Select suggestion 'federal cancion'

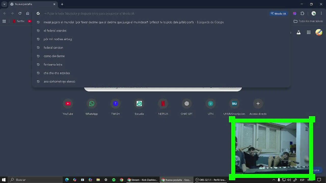click(161, 48)
